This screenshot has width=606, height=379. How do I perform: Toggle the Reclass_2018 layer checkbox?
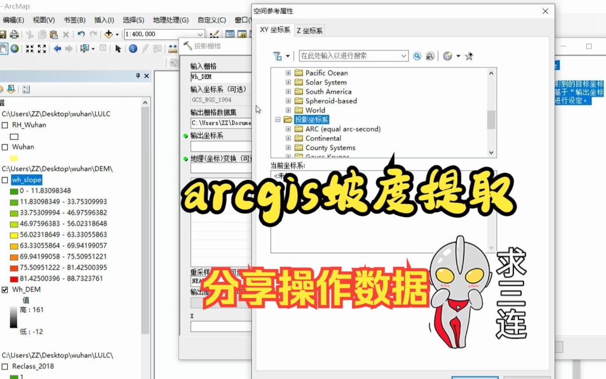coord(5,367)
